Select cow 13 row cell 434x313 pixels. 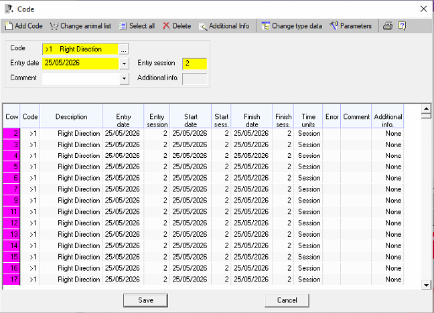pos(11,235)
